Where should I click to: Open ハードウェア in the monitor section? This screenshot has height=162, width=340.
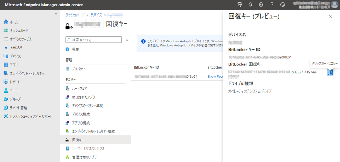pos(76,88)
